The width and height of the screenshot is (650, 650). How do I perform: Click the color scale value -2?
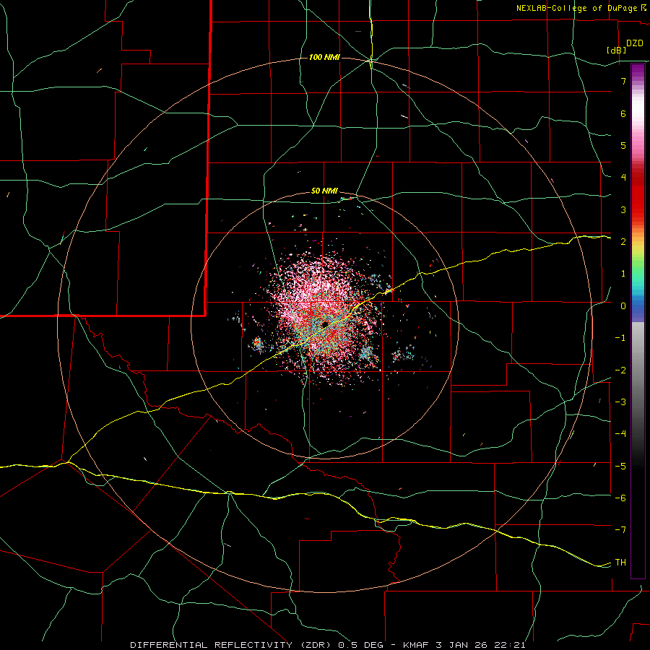point(620,370)
